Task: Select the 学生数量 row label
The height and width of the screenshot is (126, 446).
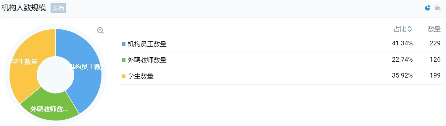Action: coord(141,76)
